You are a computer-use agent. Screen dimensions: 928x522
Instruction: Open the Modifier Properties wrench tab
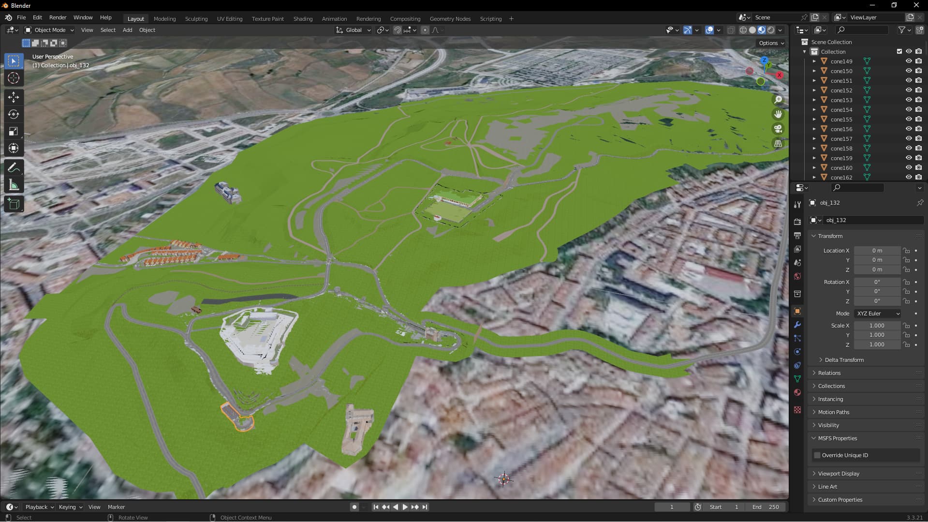pyautogui.click(x=797, y=325)
